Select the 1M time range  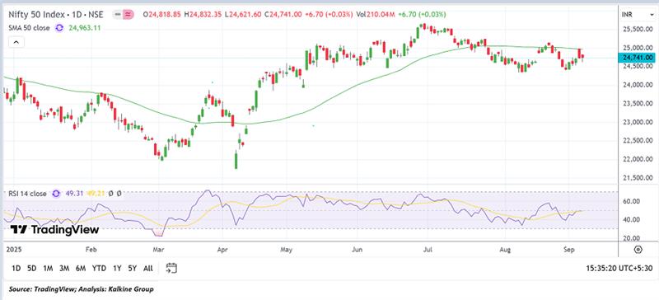click(48, 268)
